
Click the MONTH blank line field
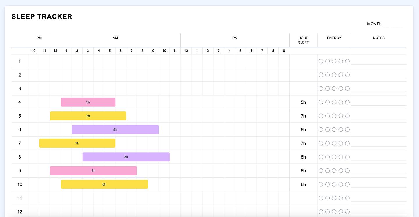[x=395, y=24]
